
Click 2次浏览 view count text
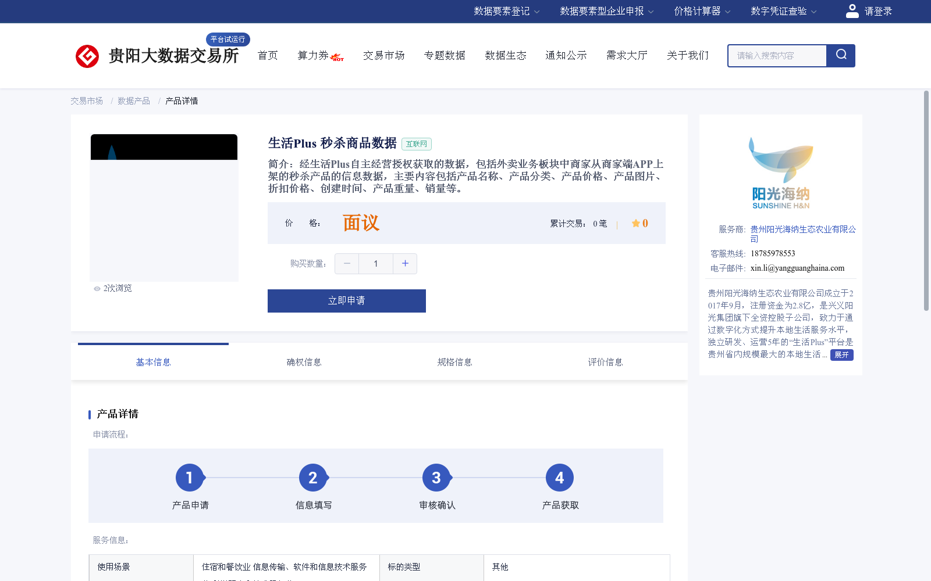point(118,288)
